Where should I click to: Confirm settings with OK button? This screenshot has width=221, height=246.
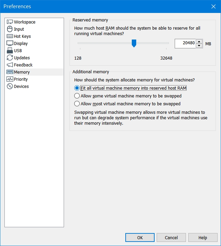click(x=140, y=237)
